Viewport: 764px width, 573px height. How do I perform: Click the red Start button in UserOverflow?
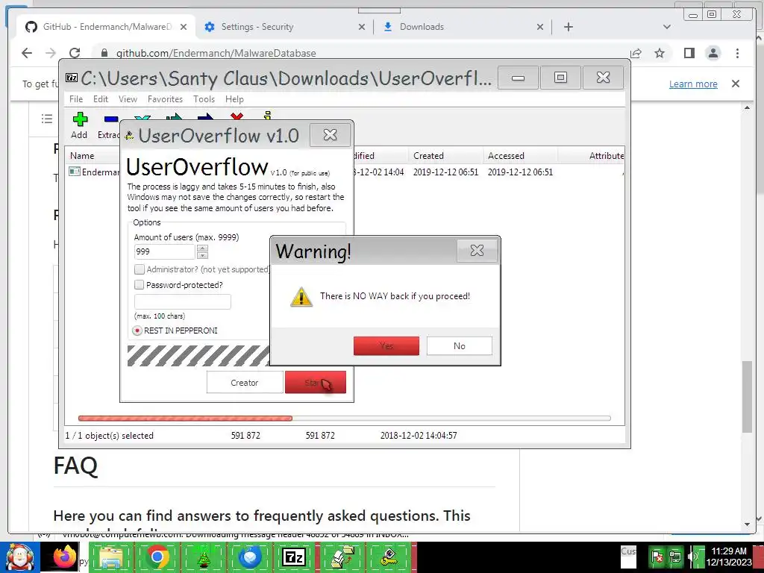tap(316, 383)
